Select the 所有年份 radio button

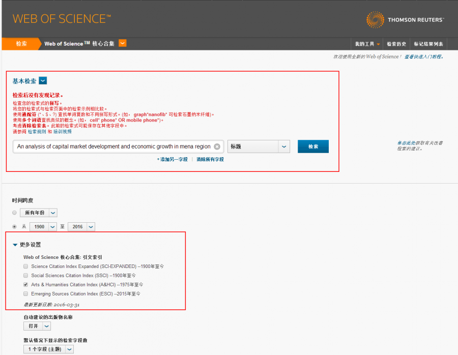[x=14, y=213]
